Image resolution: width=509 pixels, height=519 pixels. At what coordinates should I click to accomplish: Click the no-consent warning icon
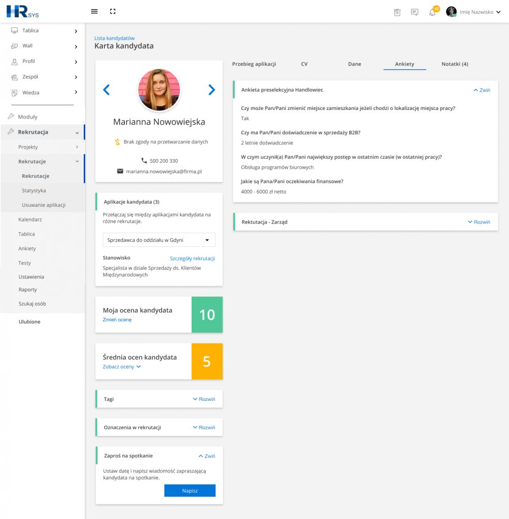coord(117,142)
